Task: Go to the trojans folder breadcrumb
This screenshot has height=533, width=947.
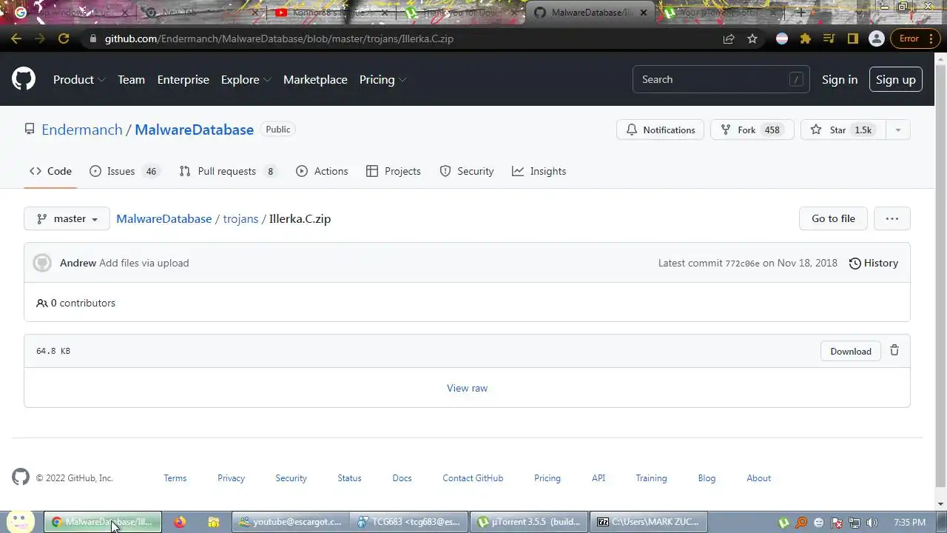Action: 240,218
